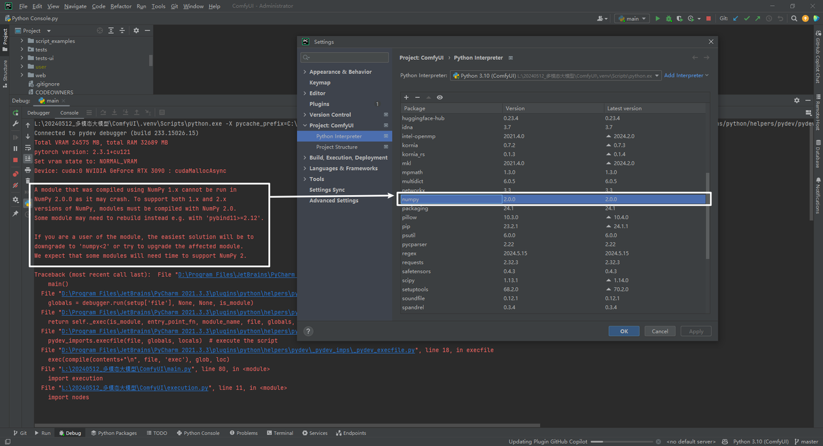This screenshot has height=446, width=823.
Task: Expand the tests-ui folder
Action: pyautogui.click(x=21, y=58)
